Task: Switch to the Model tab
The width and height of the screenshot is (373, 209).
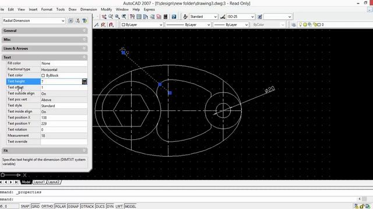Action: coord(26,182)
